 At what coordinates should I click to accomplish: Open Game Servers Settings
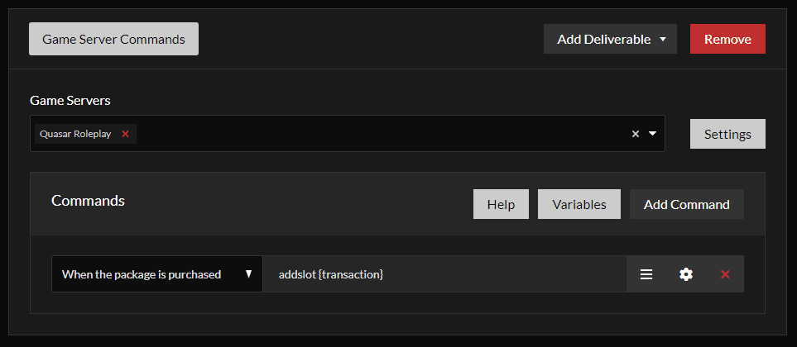coord(727,134)
